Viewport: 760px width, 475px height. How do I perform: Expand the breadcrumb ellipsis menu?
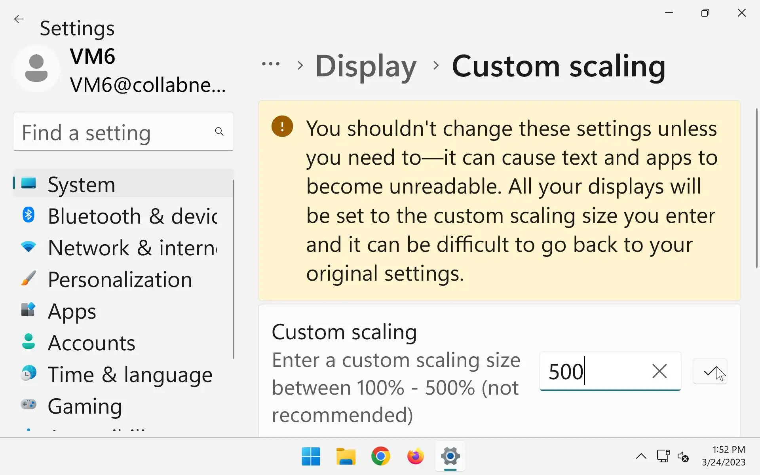point(271,64)
